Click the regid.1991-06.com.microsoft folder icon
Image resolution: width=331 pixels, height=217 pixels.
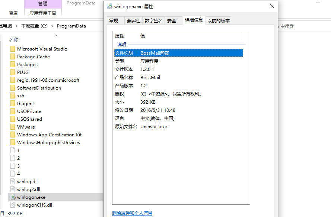[x=13, y=80]
